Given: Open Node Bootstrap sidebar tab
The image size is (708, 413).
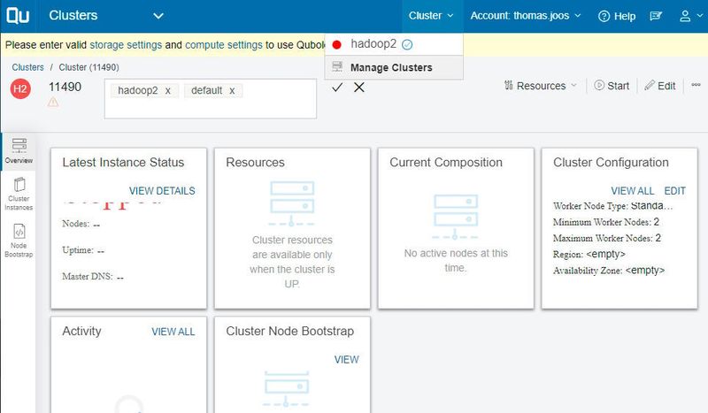Looking at the screenshot, I should pyautogui.click(x=19, y=241).
